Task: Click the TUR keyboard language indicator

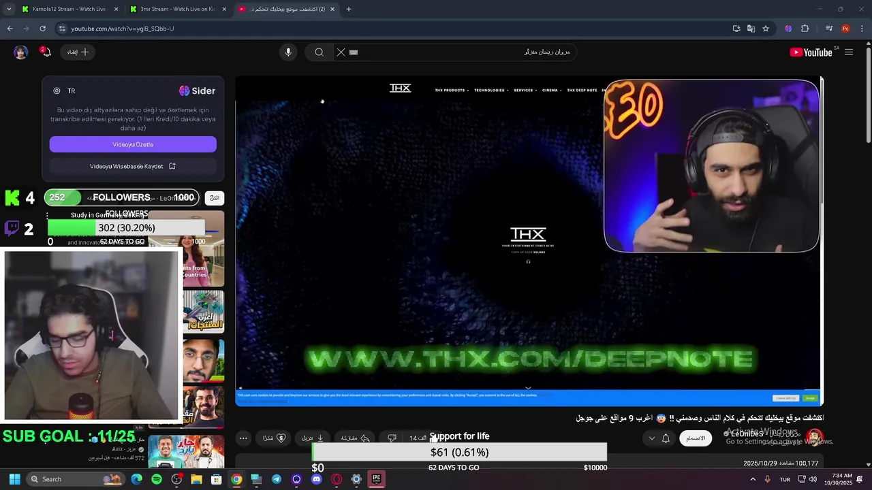Action: point(785,479)
